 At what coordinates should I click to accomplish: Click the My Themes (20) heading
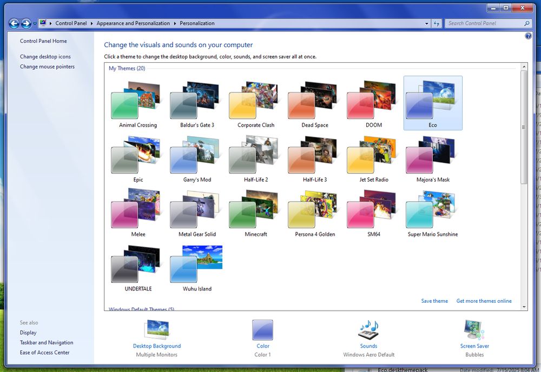click(x=127, y=68)
